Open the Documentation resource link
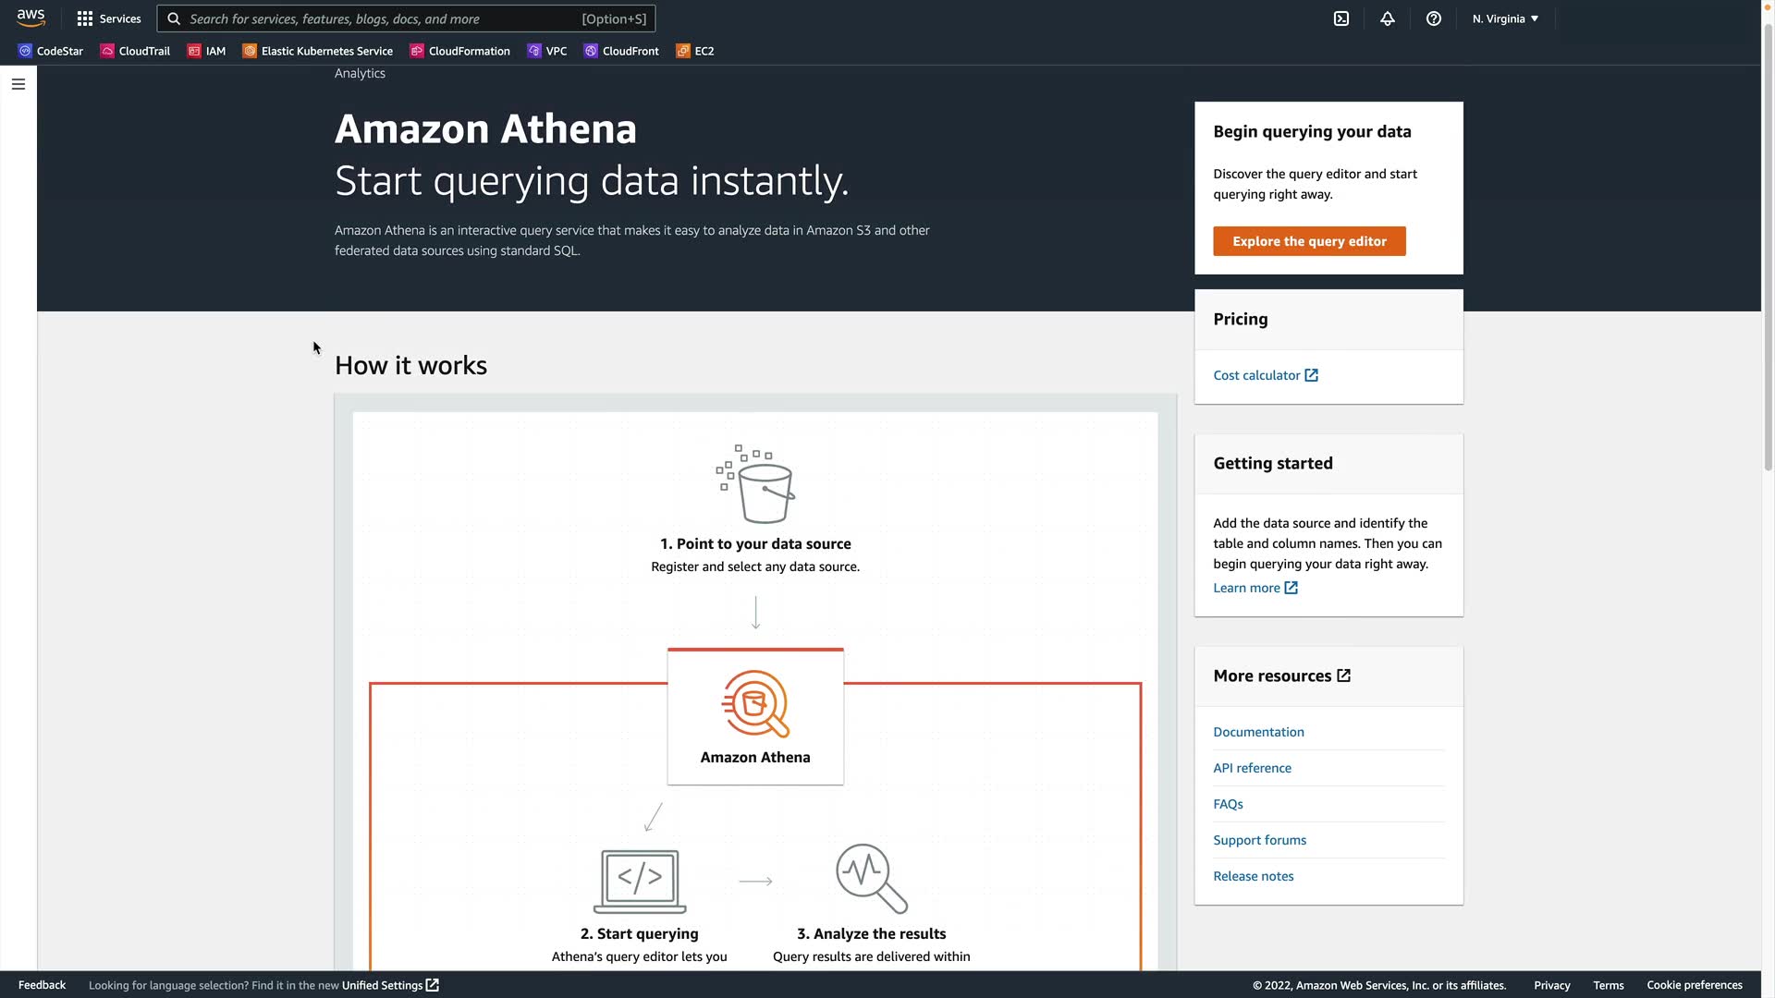The height and width of the screenshot is (998, 1775). 1257,732
